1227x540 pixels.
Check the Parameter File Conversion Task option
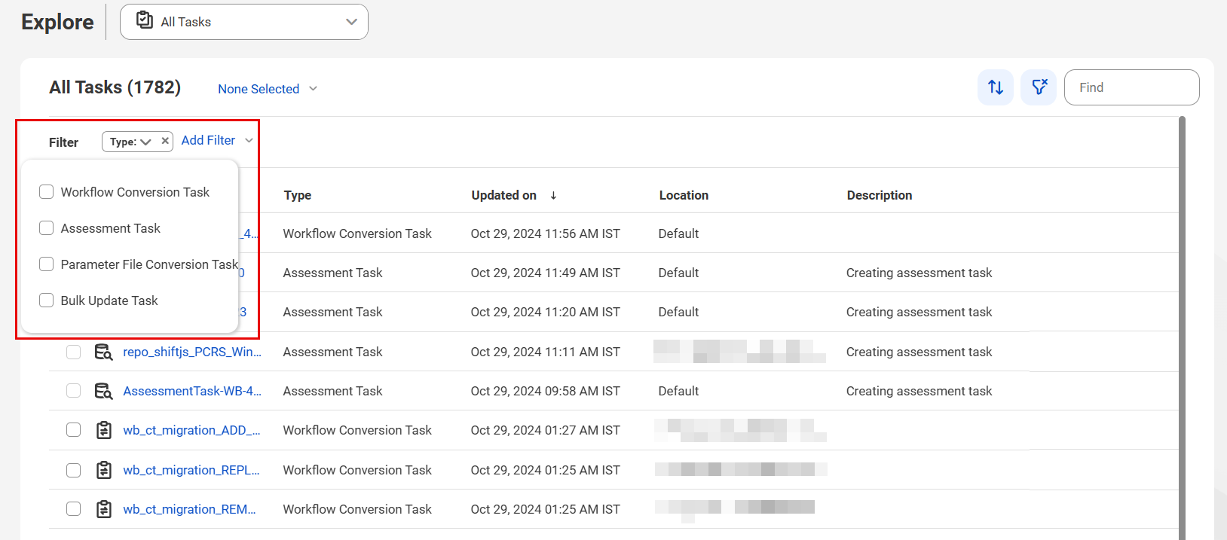pyautogui.click(x=46, y=264)
